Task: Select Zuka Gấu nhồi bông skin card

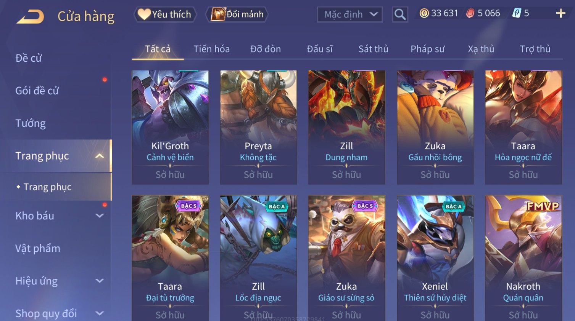Action: pos(435,127)
